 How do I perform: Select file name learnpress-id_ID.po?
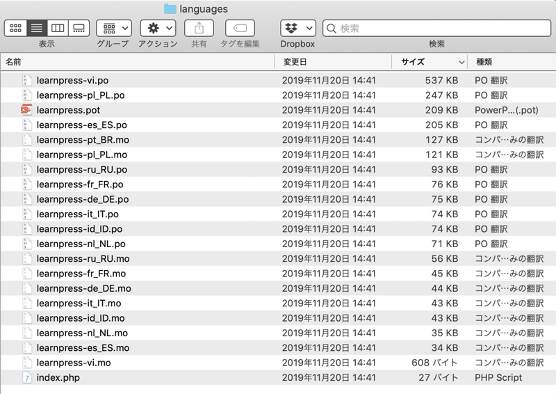[x=79, y=229]
